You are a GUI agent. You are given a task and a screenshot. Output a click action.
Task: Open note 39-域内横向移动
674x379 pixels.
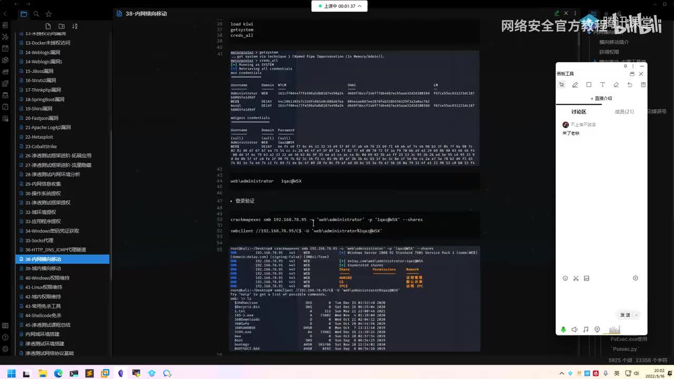(43, 268)
